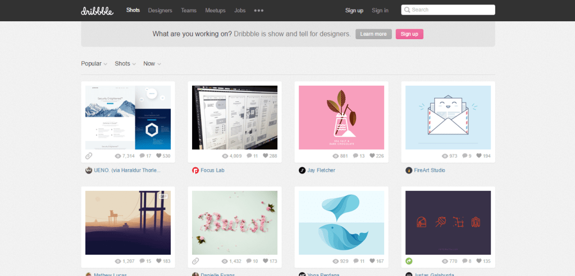Screen dimensions: 575x276
Task: Open Jay Fletcher profile link
Action: pos(321,170)
